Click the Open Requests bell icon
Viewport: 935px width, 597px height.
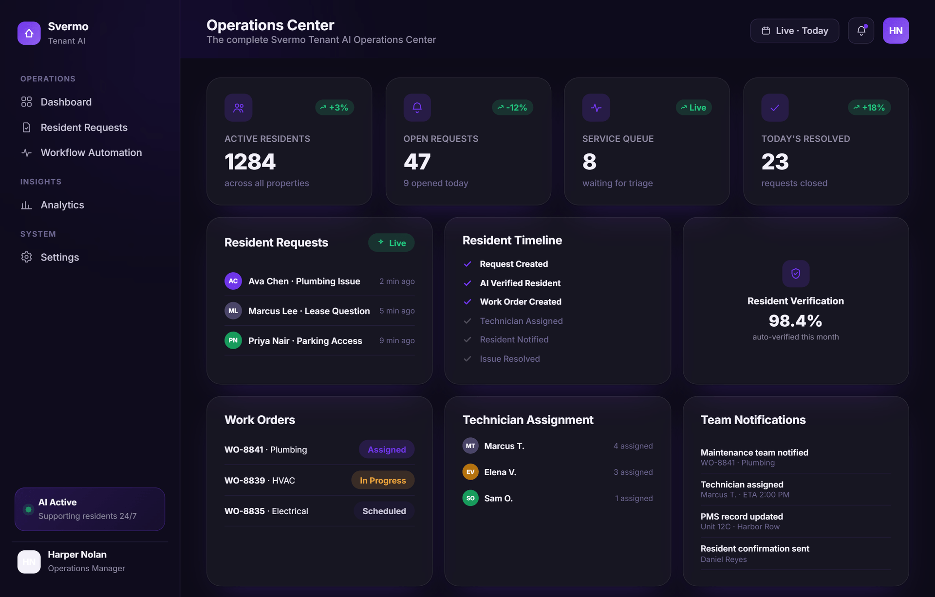coord(417,108)
